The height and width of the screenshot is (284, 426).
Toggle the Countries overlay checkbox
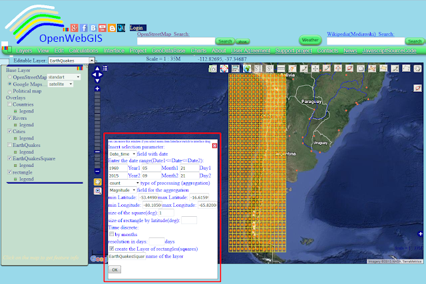tap(10, 104)
